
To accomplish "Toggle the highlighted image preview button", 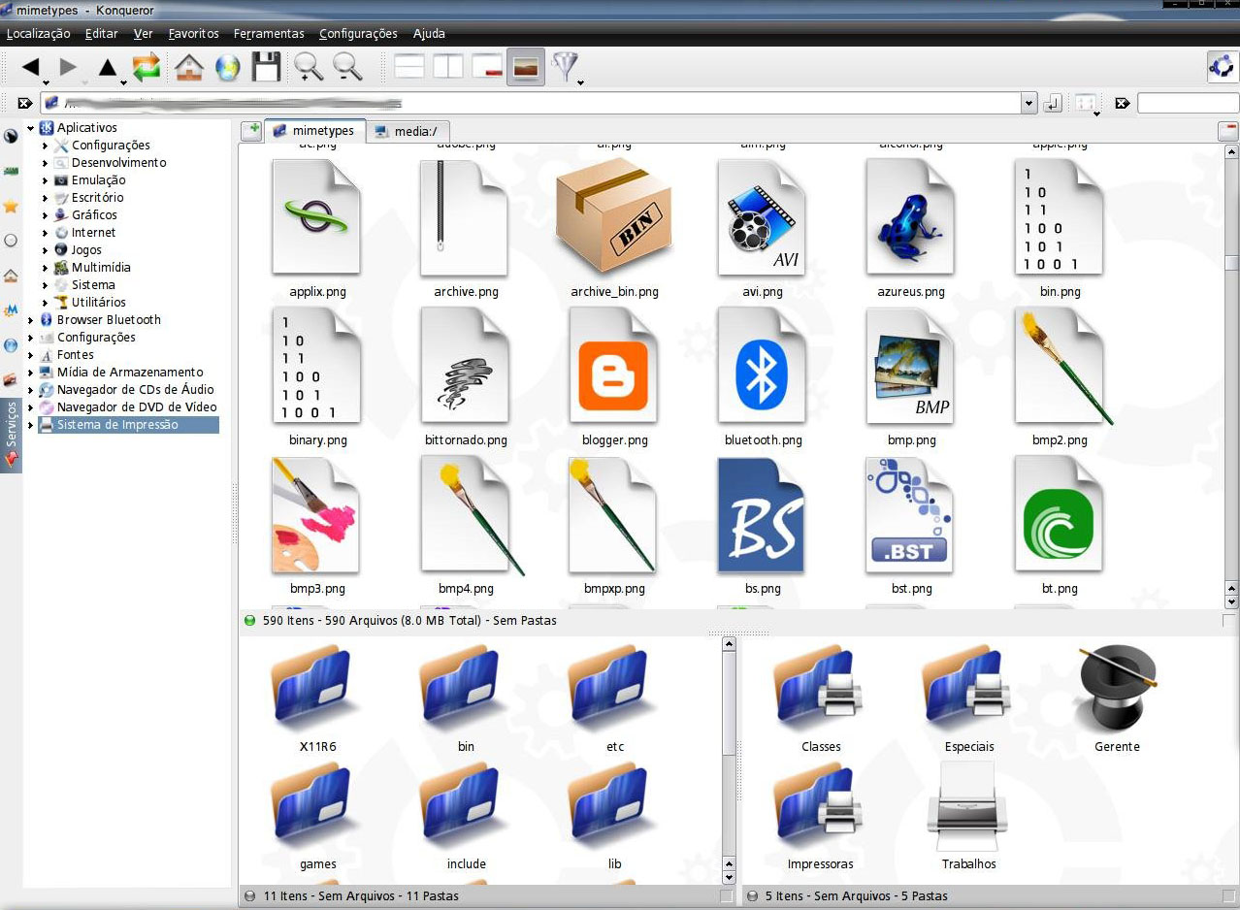I will (x=526, y=67).
